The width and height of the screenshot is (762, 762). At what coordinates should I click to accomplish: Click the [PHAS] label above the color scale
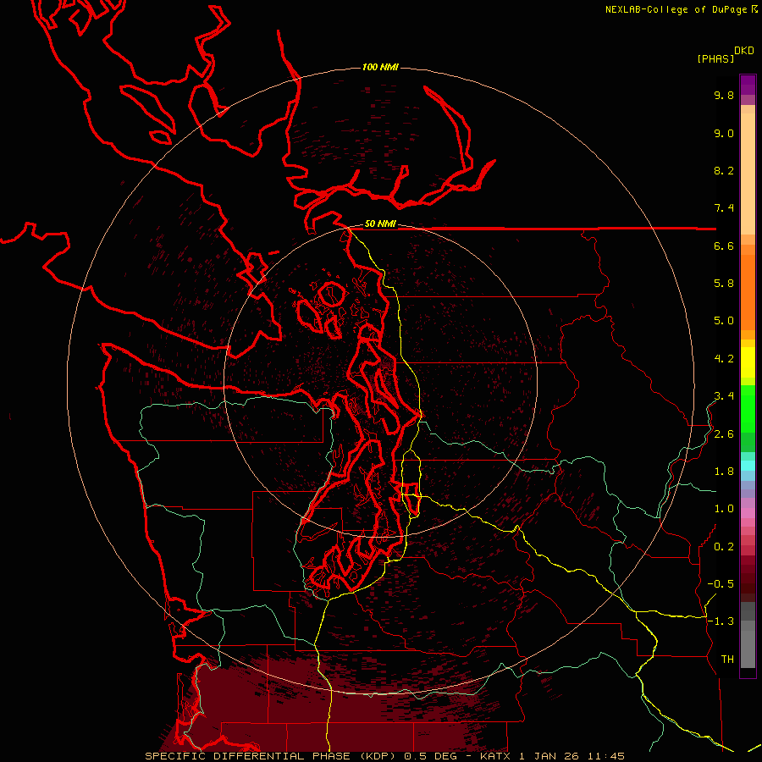[x=715, y=59]
